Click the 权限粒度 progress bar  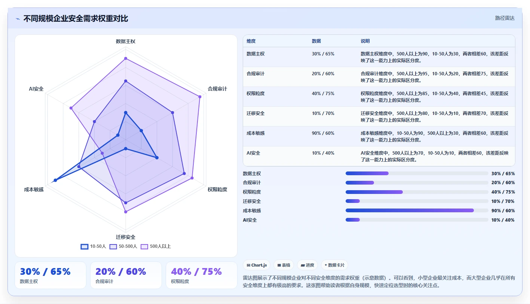coord(417,192)
